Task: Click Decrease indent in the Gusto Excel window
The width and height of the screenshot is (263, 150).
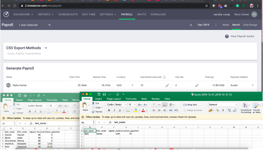Action: coord(171,110)
